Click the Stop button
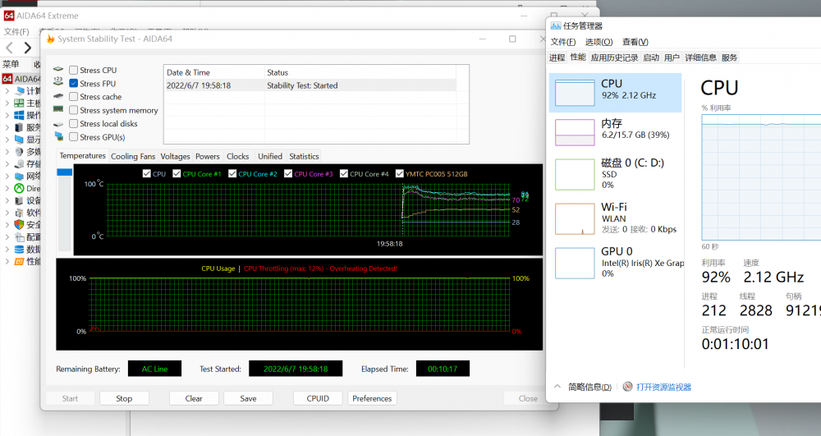This screenshot has height=436, width=821. (124, 398)
